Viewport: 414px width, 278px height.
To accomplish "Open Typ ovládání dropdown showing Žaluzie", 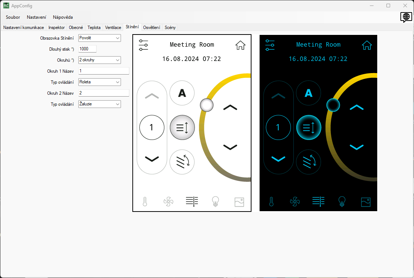I will pyautogui.click(x=100, y=104).
